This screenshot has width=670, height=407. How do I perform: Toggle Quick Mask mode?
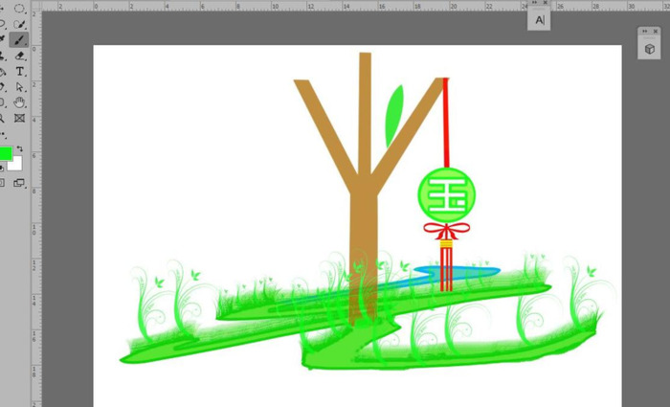point(2,182)
